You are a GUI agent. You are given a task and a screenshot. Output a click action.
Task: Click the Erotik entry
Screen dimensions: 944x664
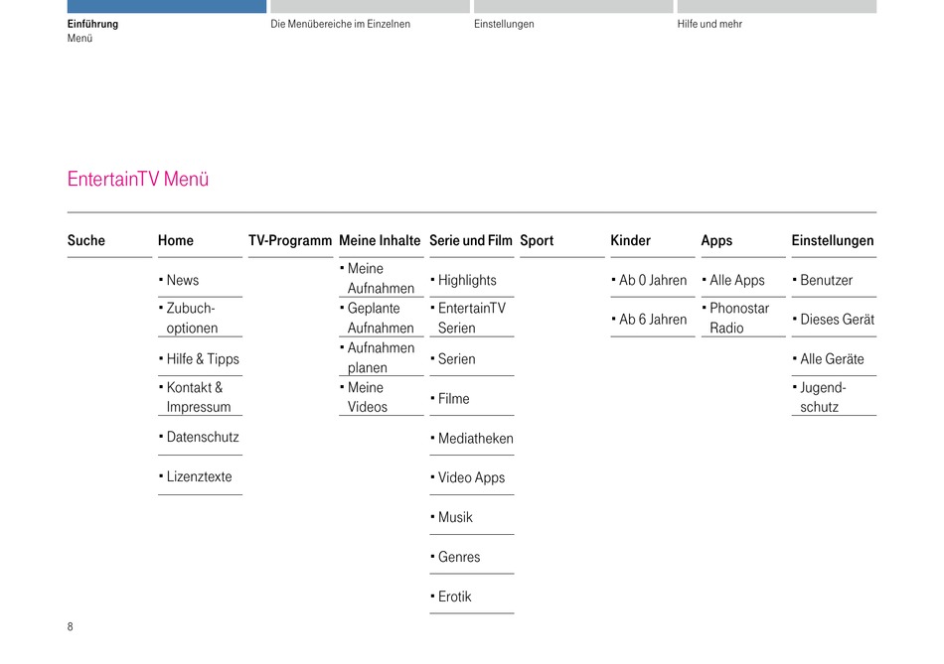(x=454, y=597)
